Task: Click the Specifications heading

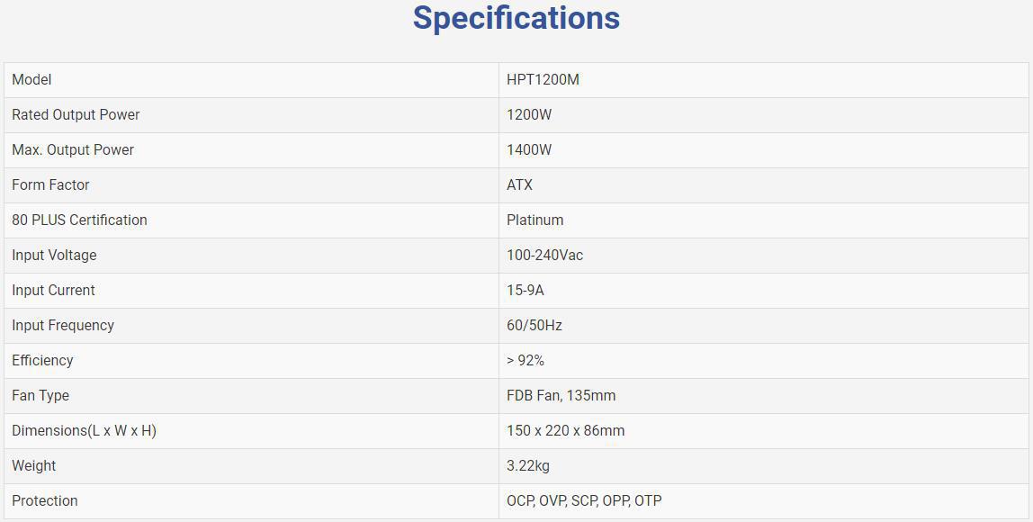Action: [x=516, y=19]
